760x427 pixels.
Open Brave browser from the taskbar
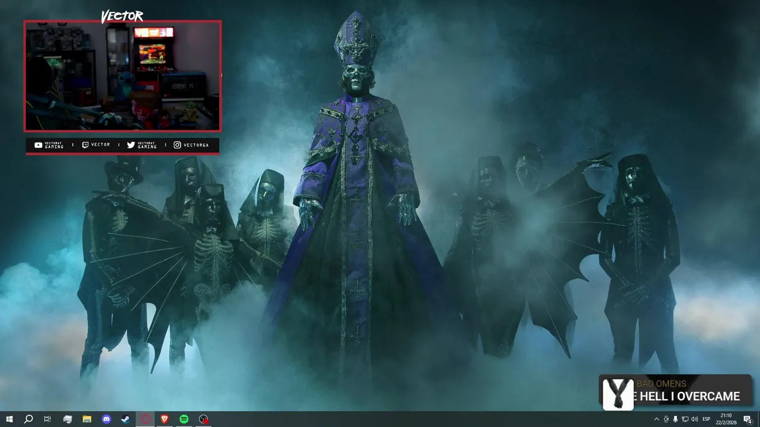coord(164,419)
